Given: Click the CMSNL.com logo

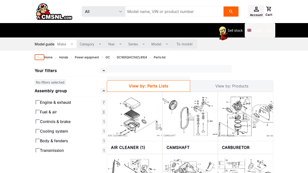Looking at the screenshot, I should click(54, 12).
